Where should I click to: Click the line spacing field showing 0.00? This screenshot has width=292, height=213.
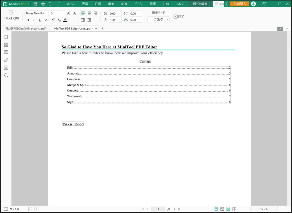tap(115, 13)
